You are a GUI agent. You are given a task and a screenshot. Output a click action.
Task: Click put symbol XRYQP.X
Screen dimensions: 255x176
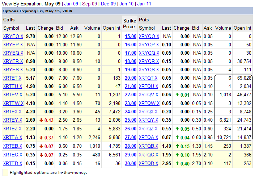pyautogui.click(x=149, y=45)
